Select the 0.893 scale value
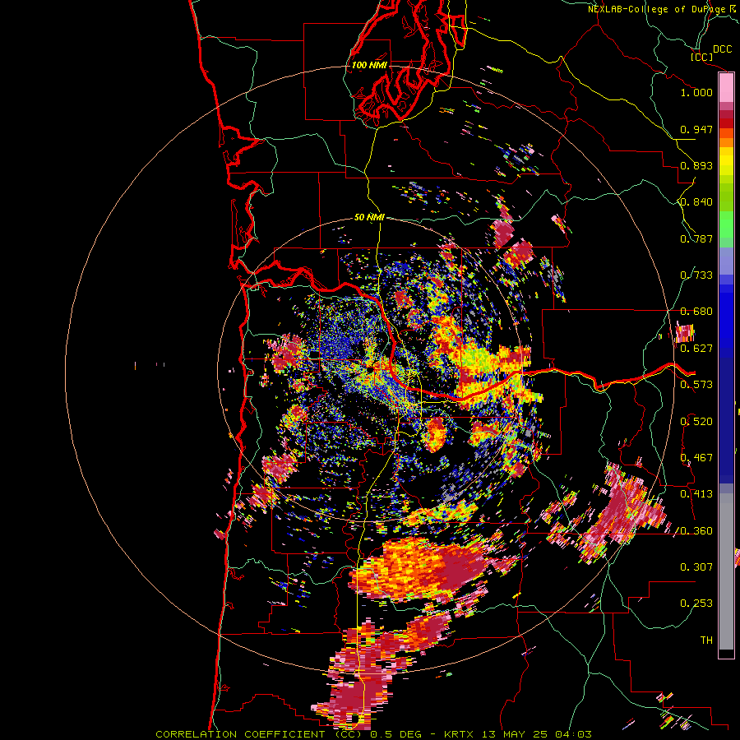 (x=696, y=165)
